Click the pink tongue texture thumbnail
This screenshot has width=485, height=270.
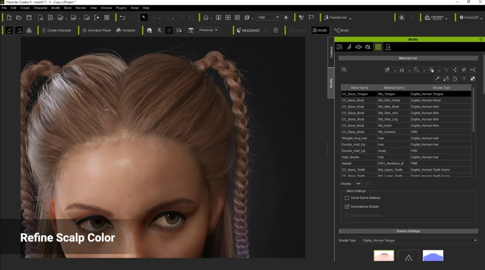(x=384, y=256)
